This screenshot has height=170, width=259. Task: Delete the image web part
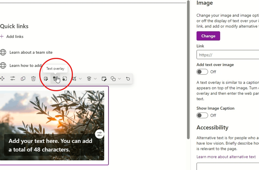[33, 79]
